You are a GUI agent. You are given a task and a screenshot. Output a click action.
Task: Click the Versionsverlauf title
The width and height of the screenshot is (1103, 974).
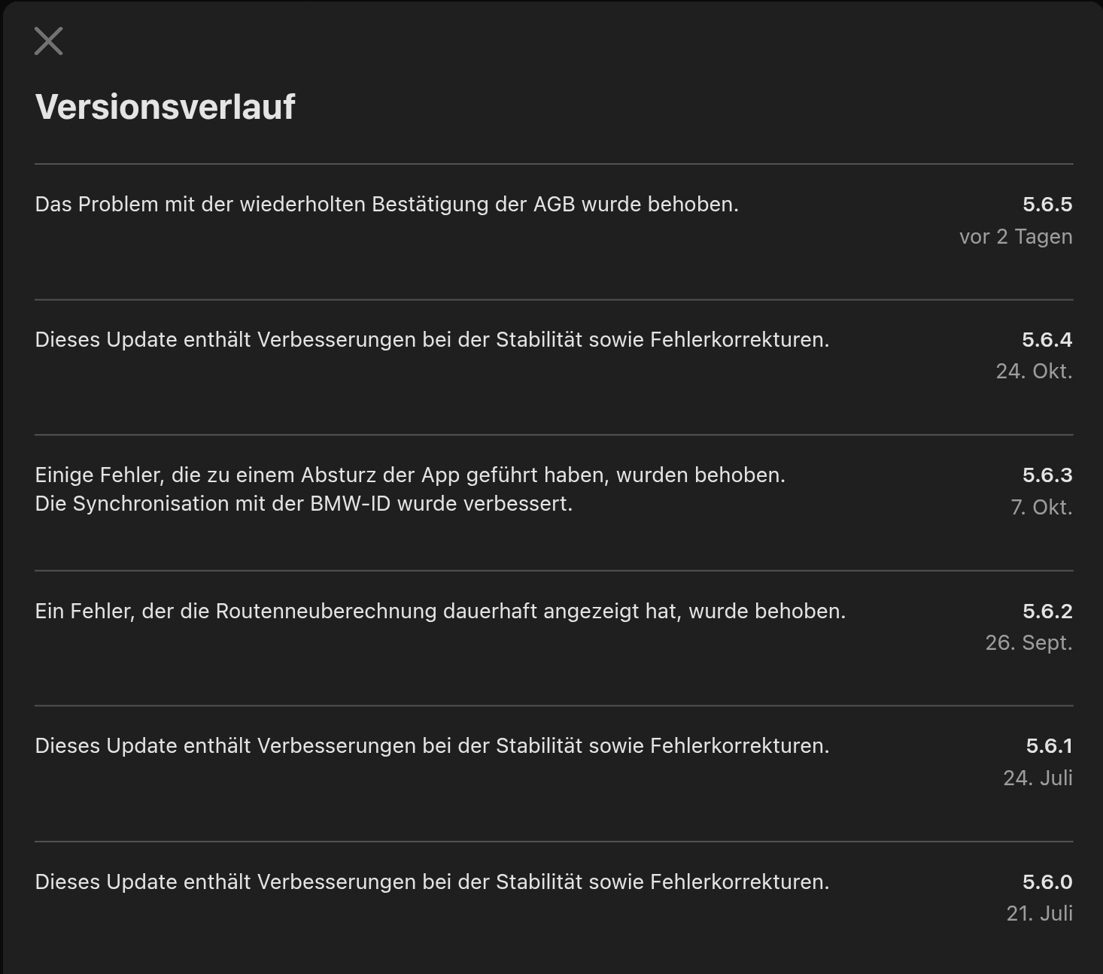point(166,108)
